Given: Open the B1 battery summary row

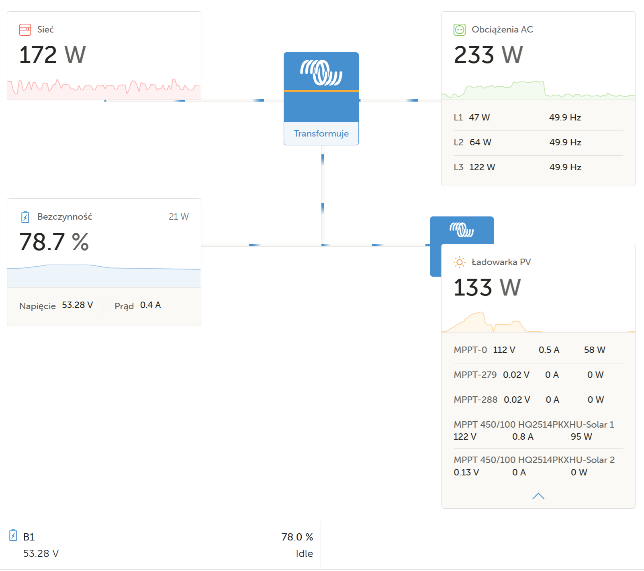Looking at the screenshot, I should click(160, 545).
